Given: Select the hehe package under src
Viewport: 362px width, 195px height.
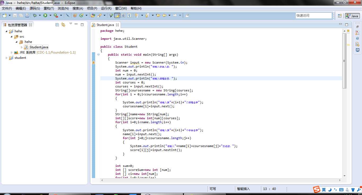Looking at the screenshot, I should pyautogui.click(x=26, y=42).
